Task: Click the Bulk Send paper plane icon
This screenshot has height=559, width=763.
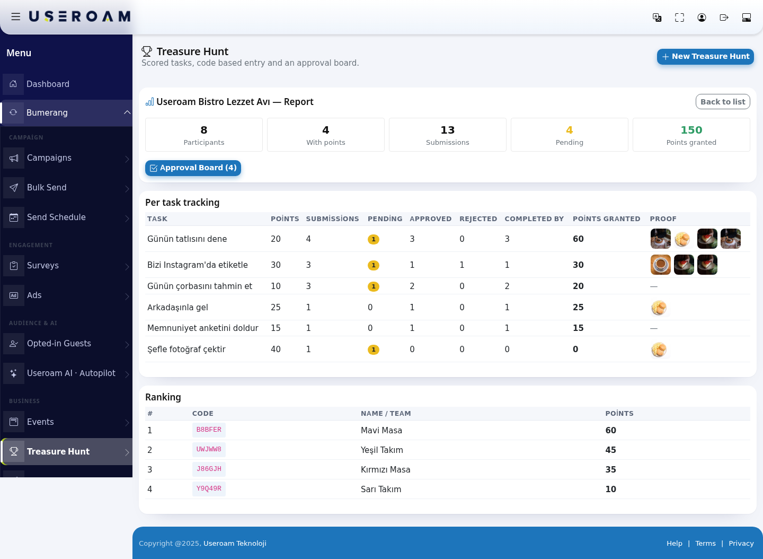Action: (x=14, y=188)
